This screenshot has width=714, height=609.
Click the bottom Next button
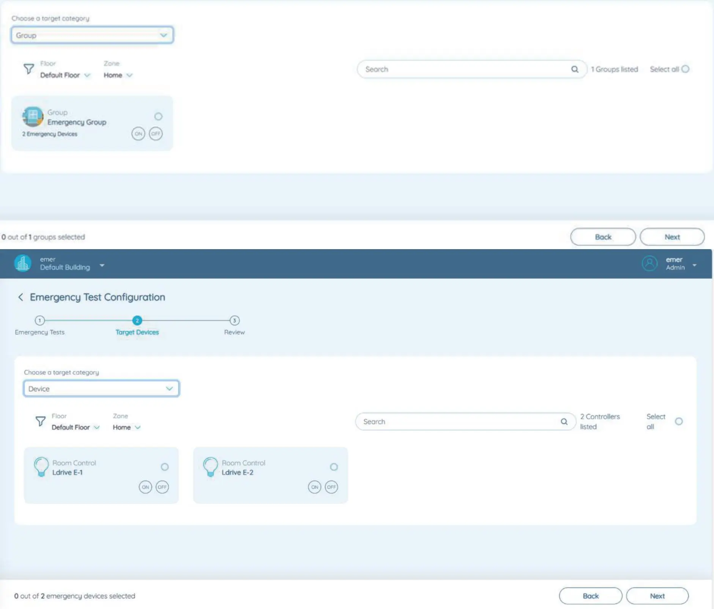pos(657,596)
